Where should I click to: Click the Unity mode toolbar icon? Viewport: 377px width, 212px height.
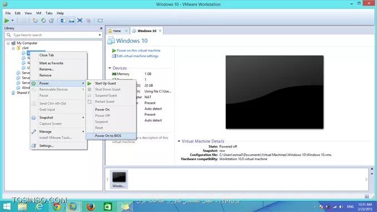point(88,21)
